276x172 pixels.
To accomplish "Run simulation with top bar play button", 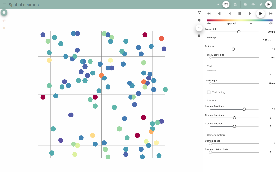I will [x=269, y=4].
